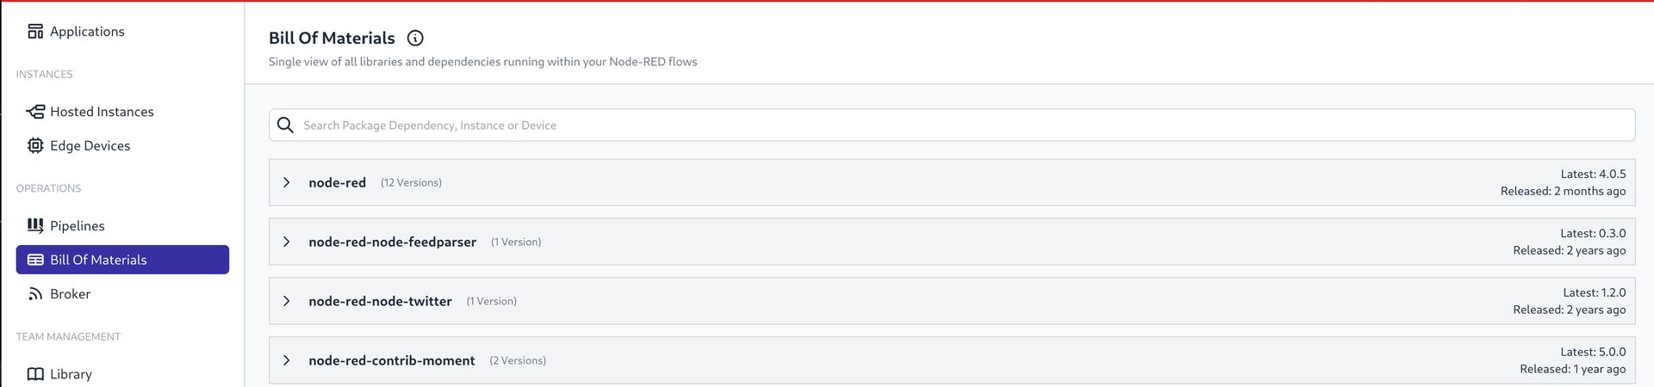Expand the node-red package row
Viewport: 1654px width, 387px height.
coord(287,182)
